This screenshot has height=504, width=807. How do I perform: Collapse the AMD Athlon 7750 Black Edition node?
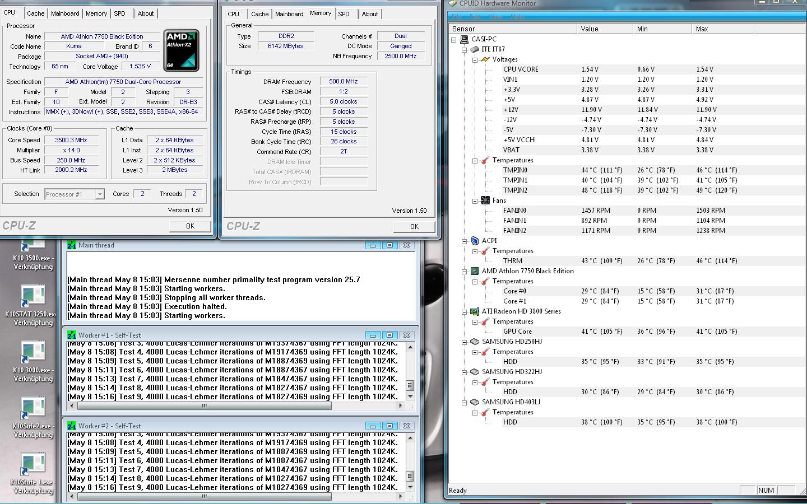coord(465,271)
